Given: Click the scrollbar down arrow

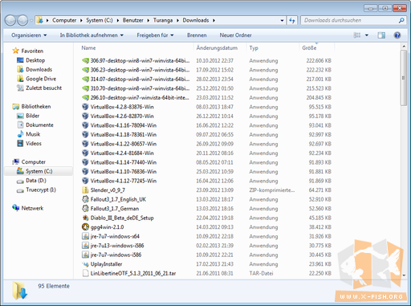Looking at the screenshot, I should (404, 275).
